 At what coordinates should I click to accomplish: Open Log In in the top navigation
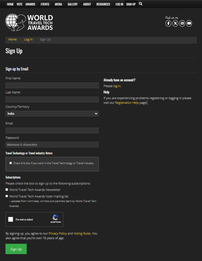[x=119, y=4]
